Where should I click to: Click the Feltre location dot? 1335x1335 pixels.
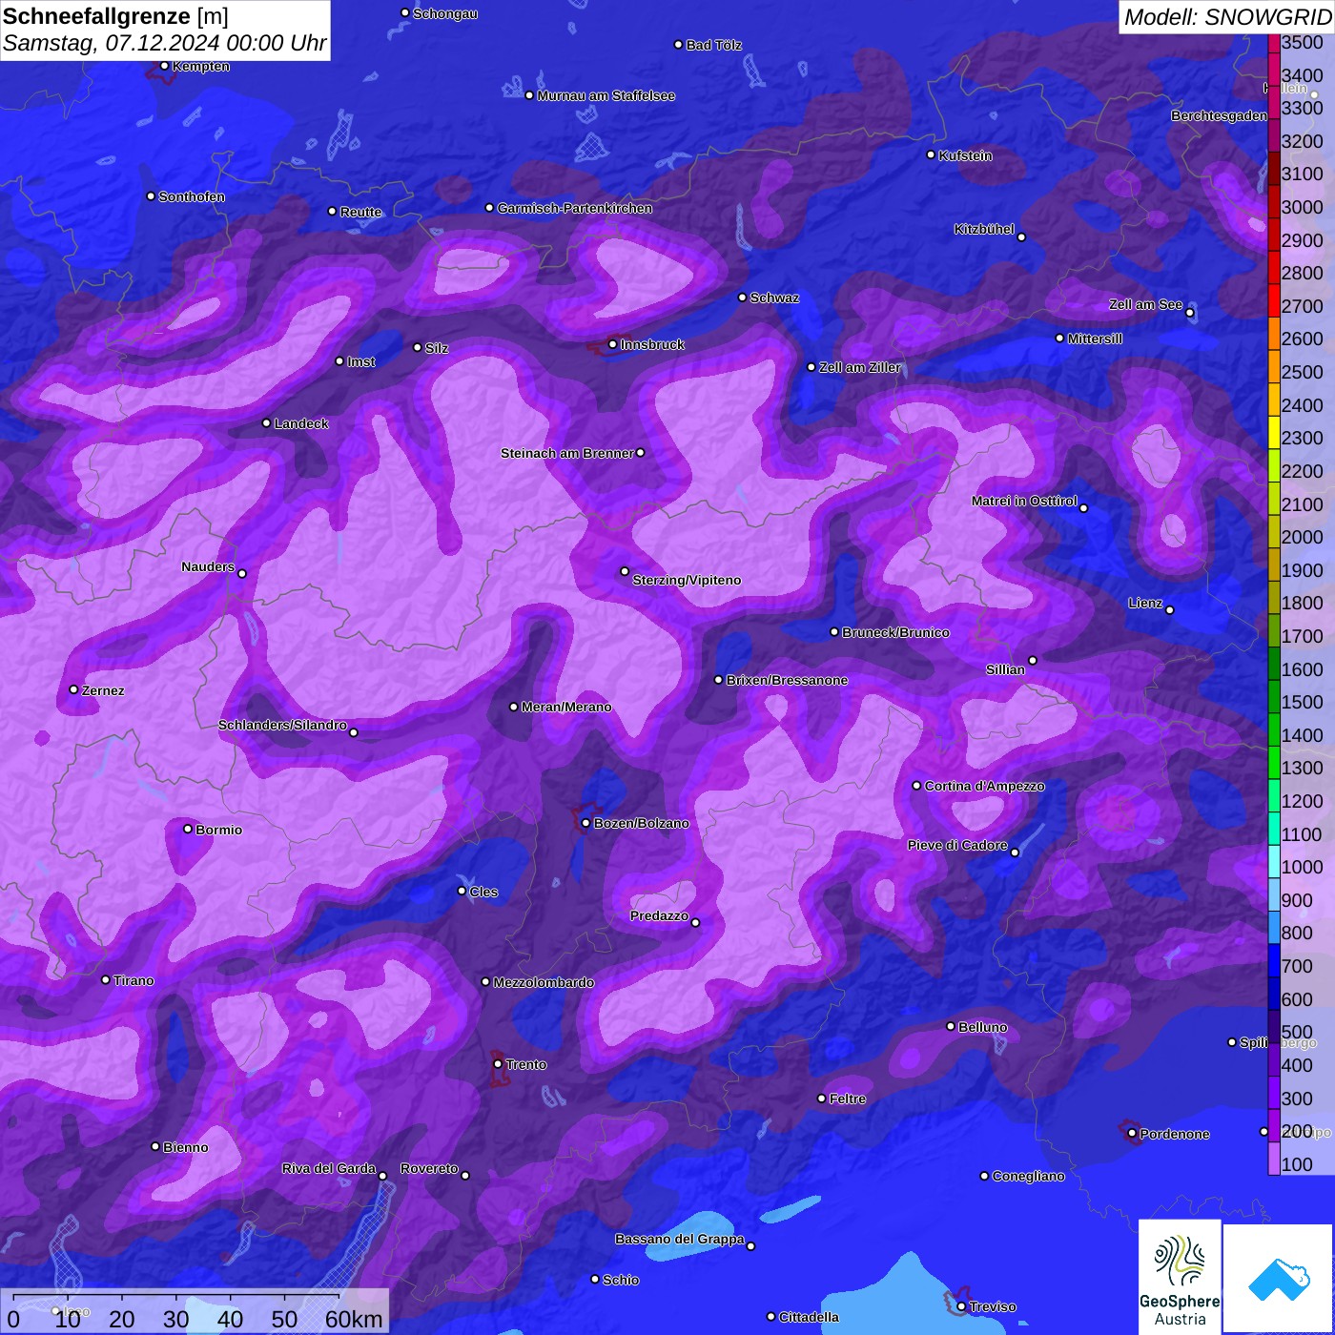[x=822, y=1099]
